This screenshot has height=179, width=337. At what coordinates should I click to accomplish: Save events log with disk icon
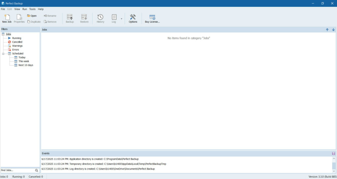point(334,153)
